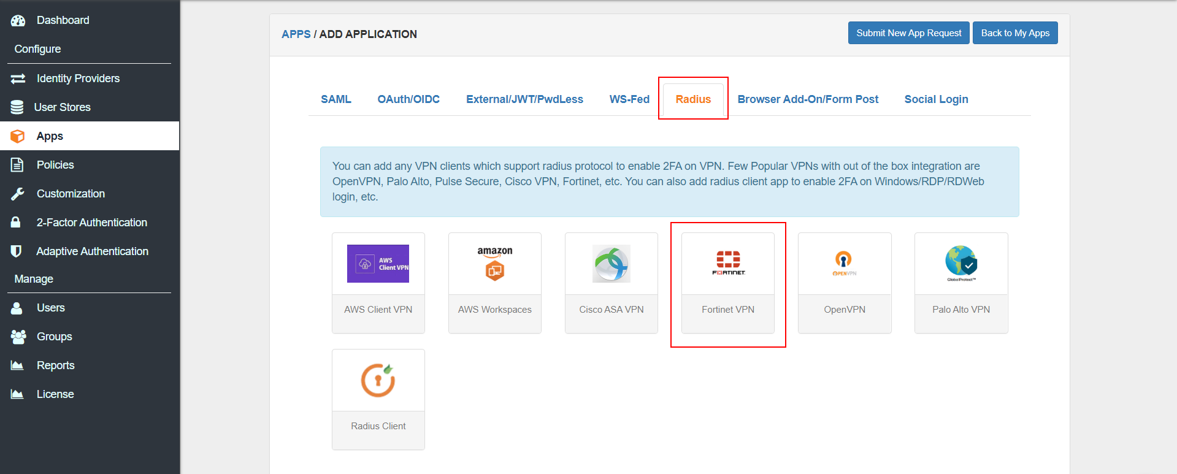1177x474 pixels.
Task: Click the Radius Client label
Action: point(378,426)
